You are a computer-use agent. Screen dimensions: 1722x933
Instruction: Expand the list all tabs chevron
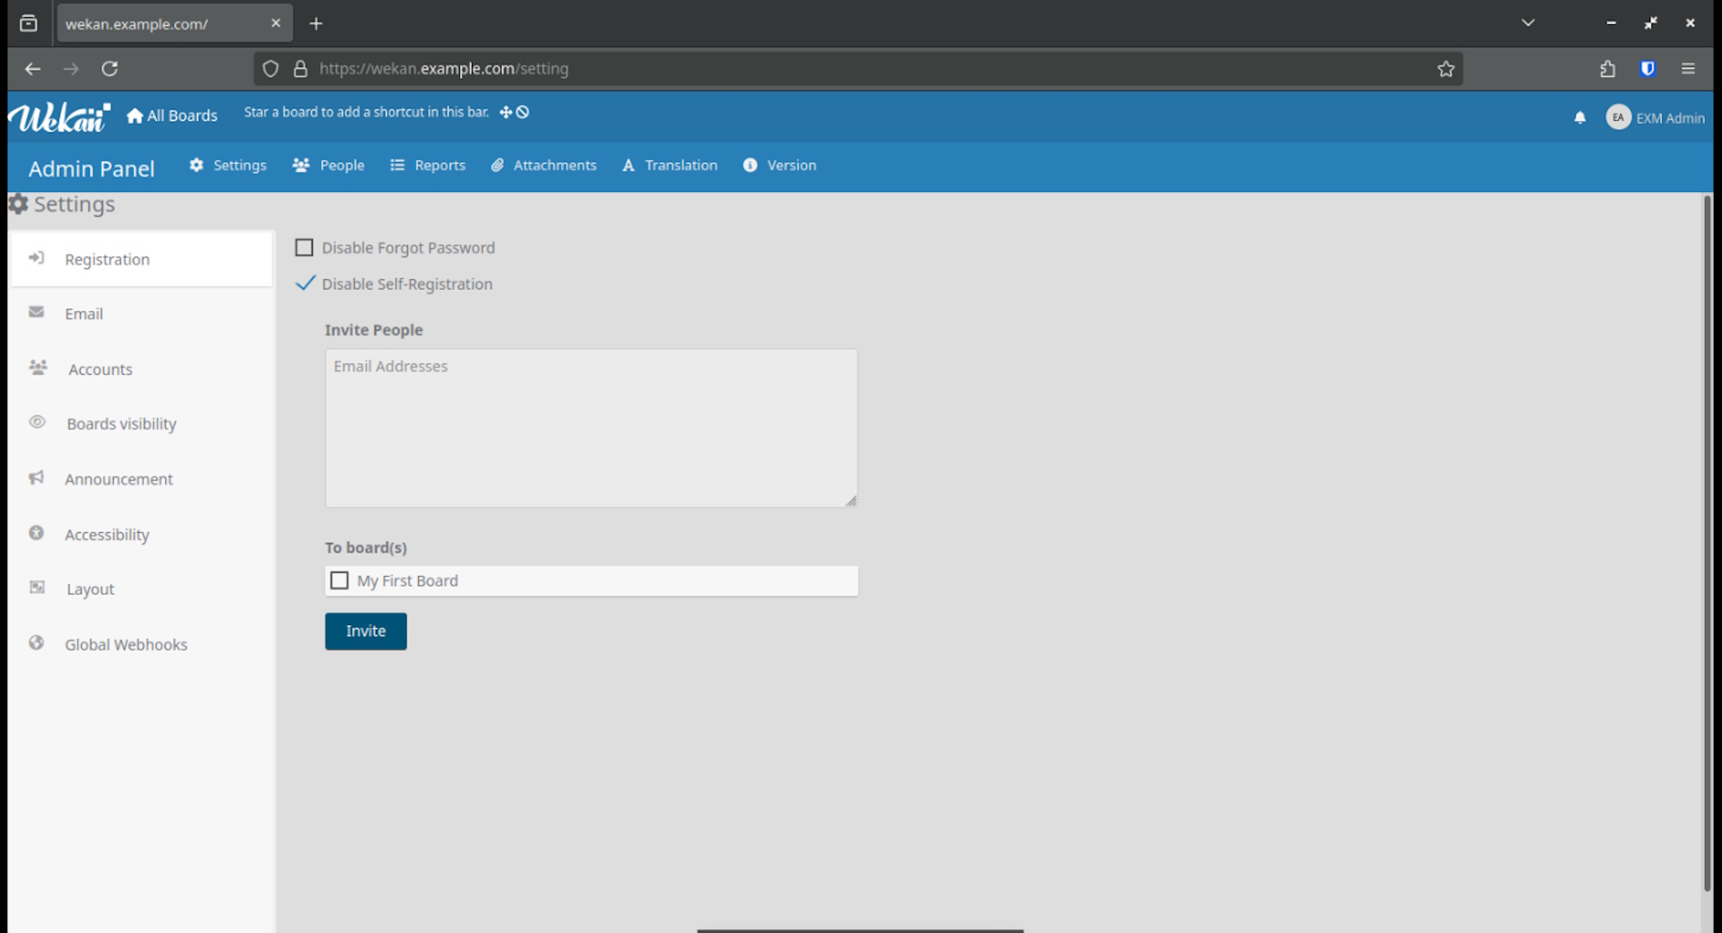1527,23
